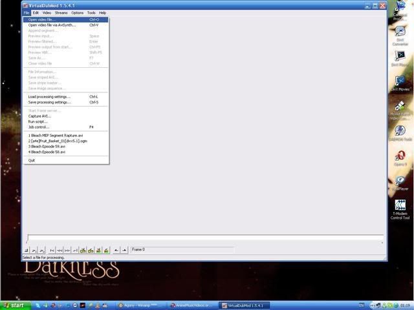Click the Output playback toolbar icon
Screen dimensions: 414x310
point(41,250)
